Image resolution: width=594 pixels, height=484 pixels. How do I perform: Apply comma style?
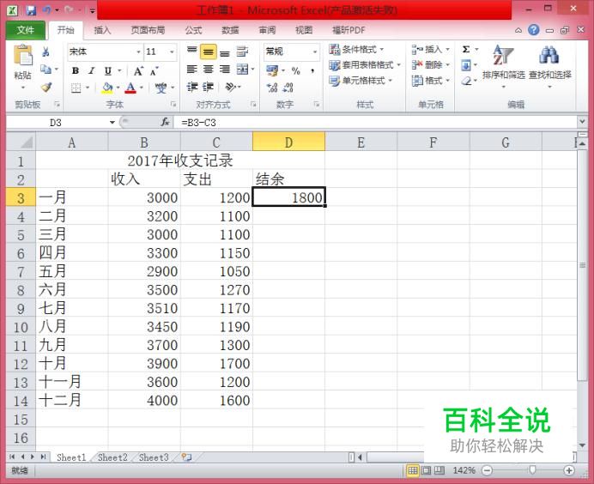(x=312, y=71)
